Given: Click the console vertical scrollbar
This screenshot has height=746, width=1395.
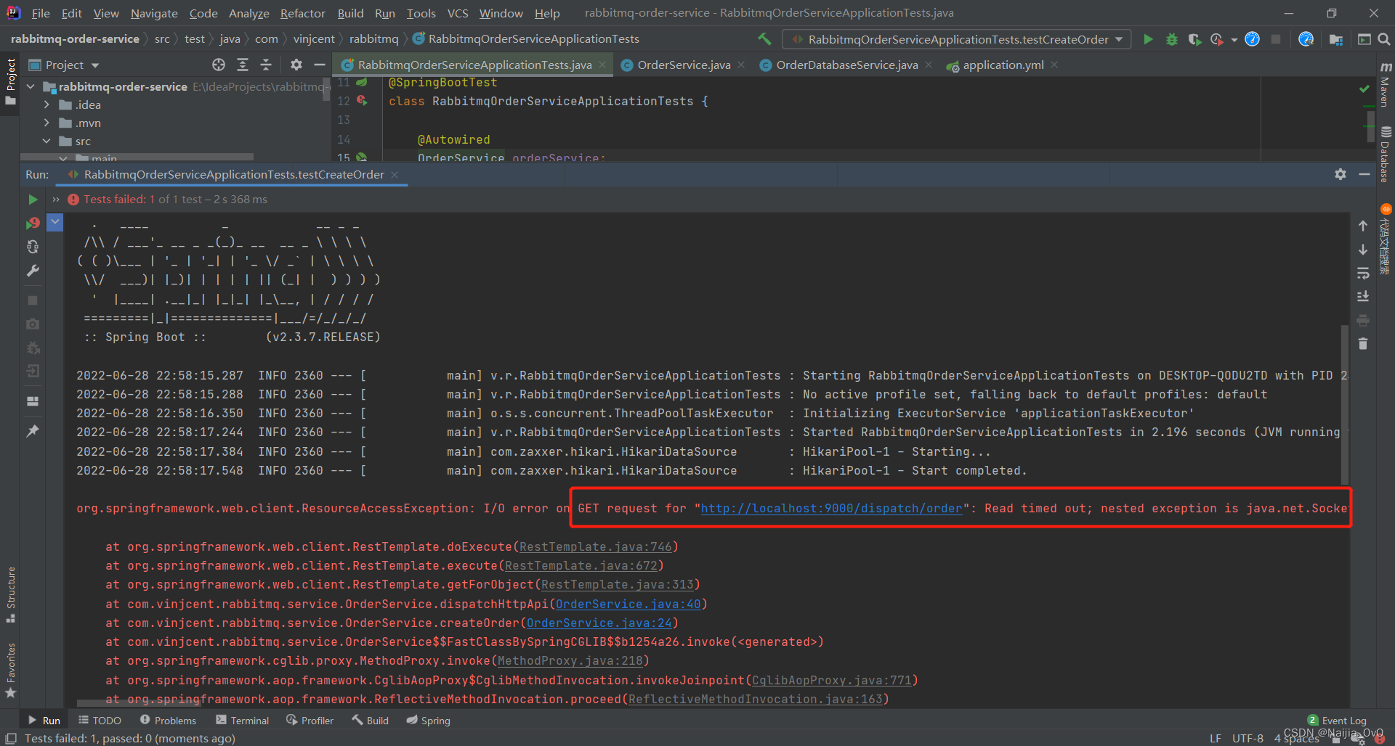Looking at the screenshot, I should point(1345,405).
